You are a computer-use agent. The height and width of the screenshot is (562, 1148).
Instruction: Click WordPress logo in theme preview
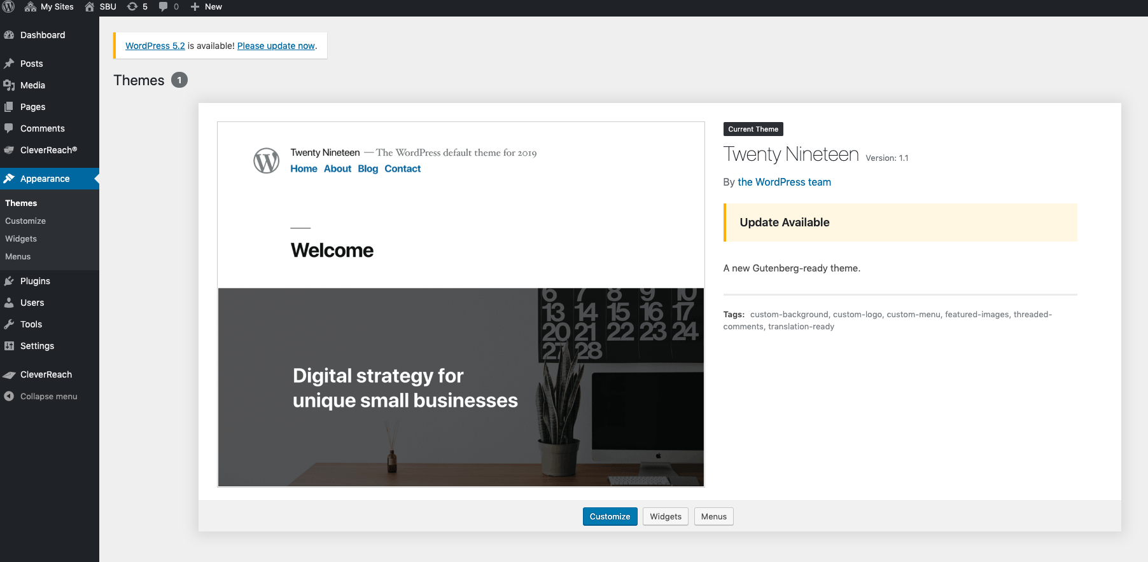click(x=267, y=161)
